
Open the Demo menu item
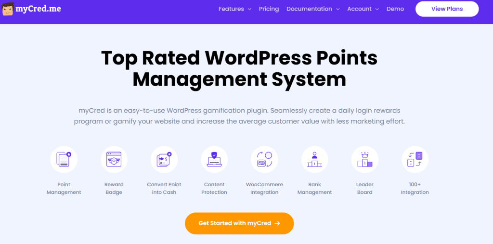(x=395, y=9)
